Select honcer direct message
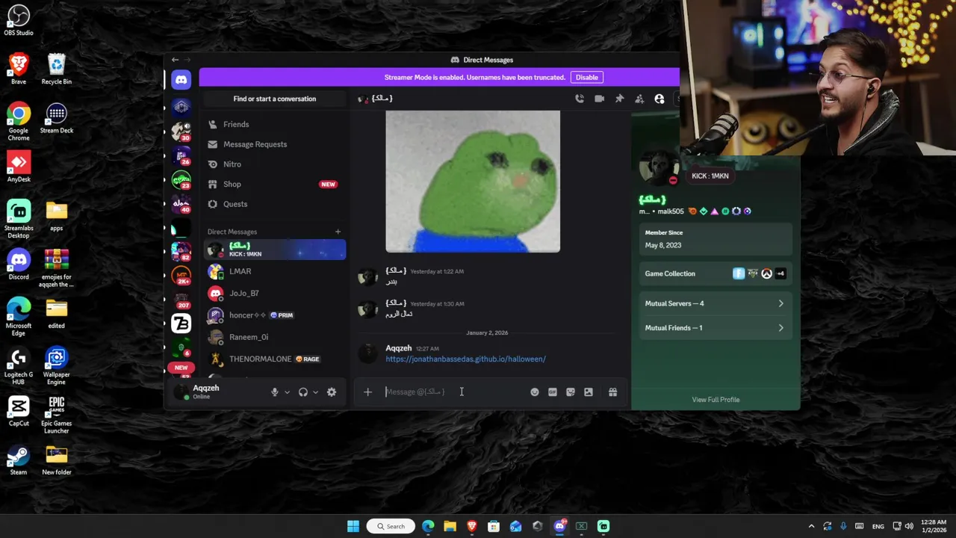Screen dimensions: 956x538 [275, 315]
